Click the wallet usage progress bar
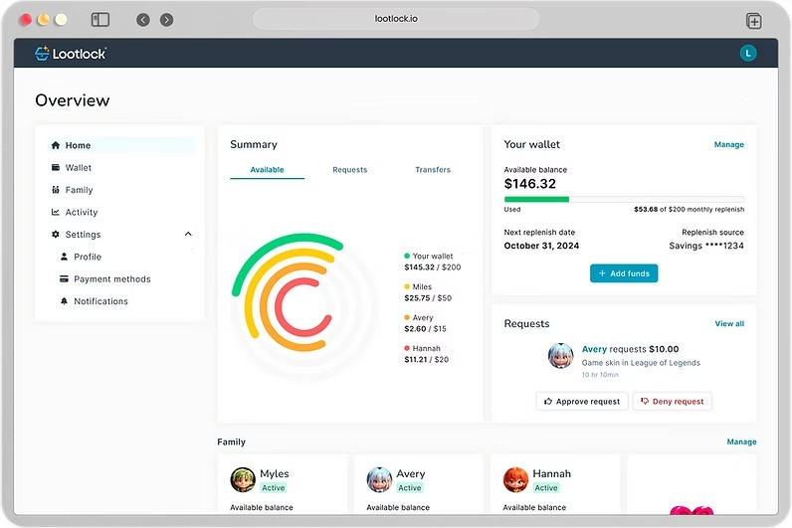This screenshot has width=792, height=528. point(624,199)
